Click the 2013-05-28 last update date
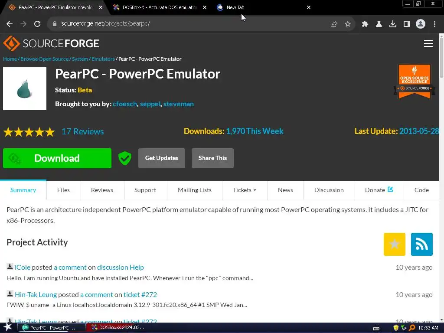This screenshot has width=444, height=333. tap(419, 131)
